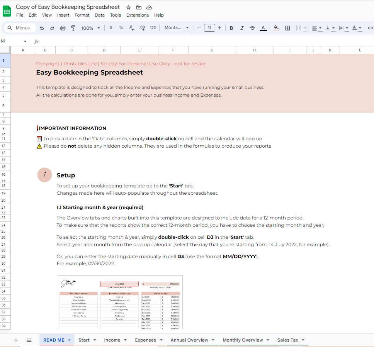Click the merge cells icon
Screen dimensions: 374x347
(x=298, y=28)
